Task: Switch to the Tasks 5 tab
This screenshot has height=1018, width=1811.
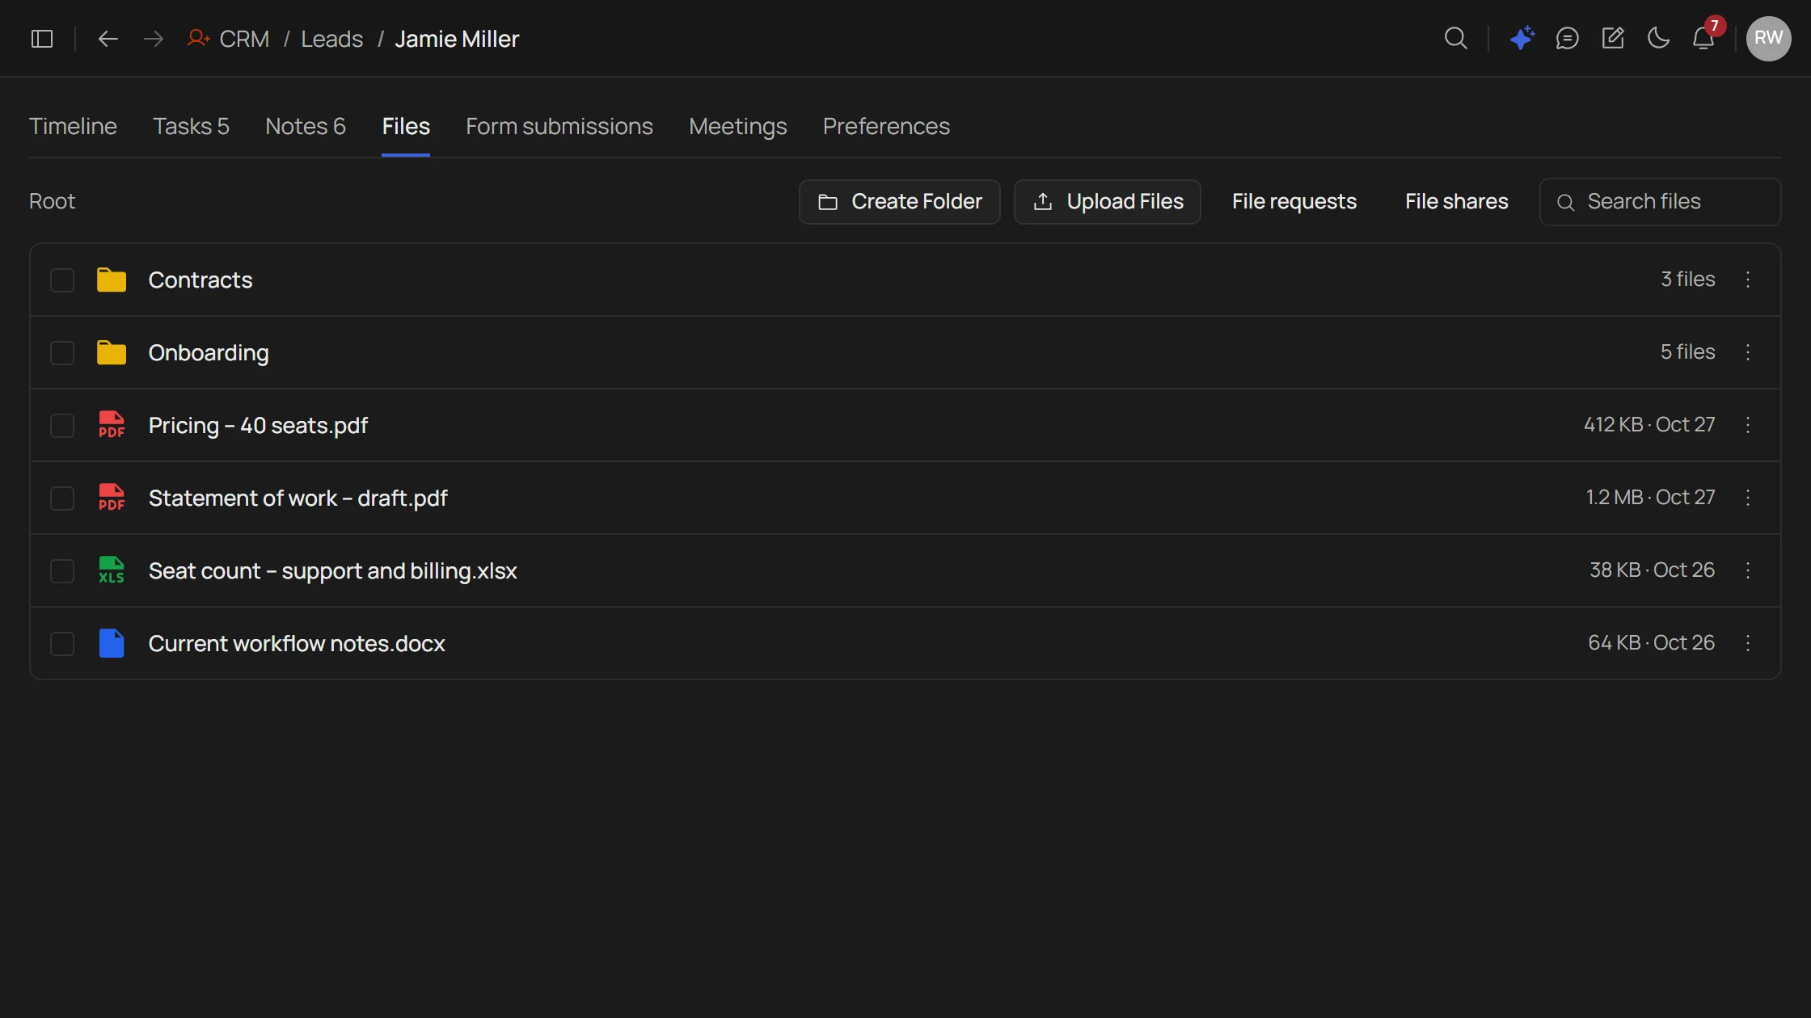Action: click(x=191, y=126)
